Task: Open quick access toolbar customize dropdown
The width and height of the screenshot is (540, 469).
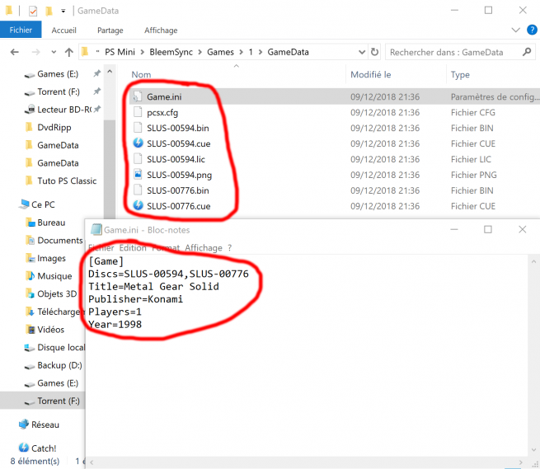Action: [x=63, y=11]
